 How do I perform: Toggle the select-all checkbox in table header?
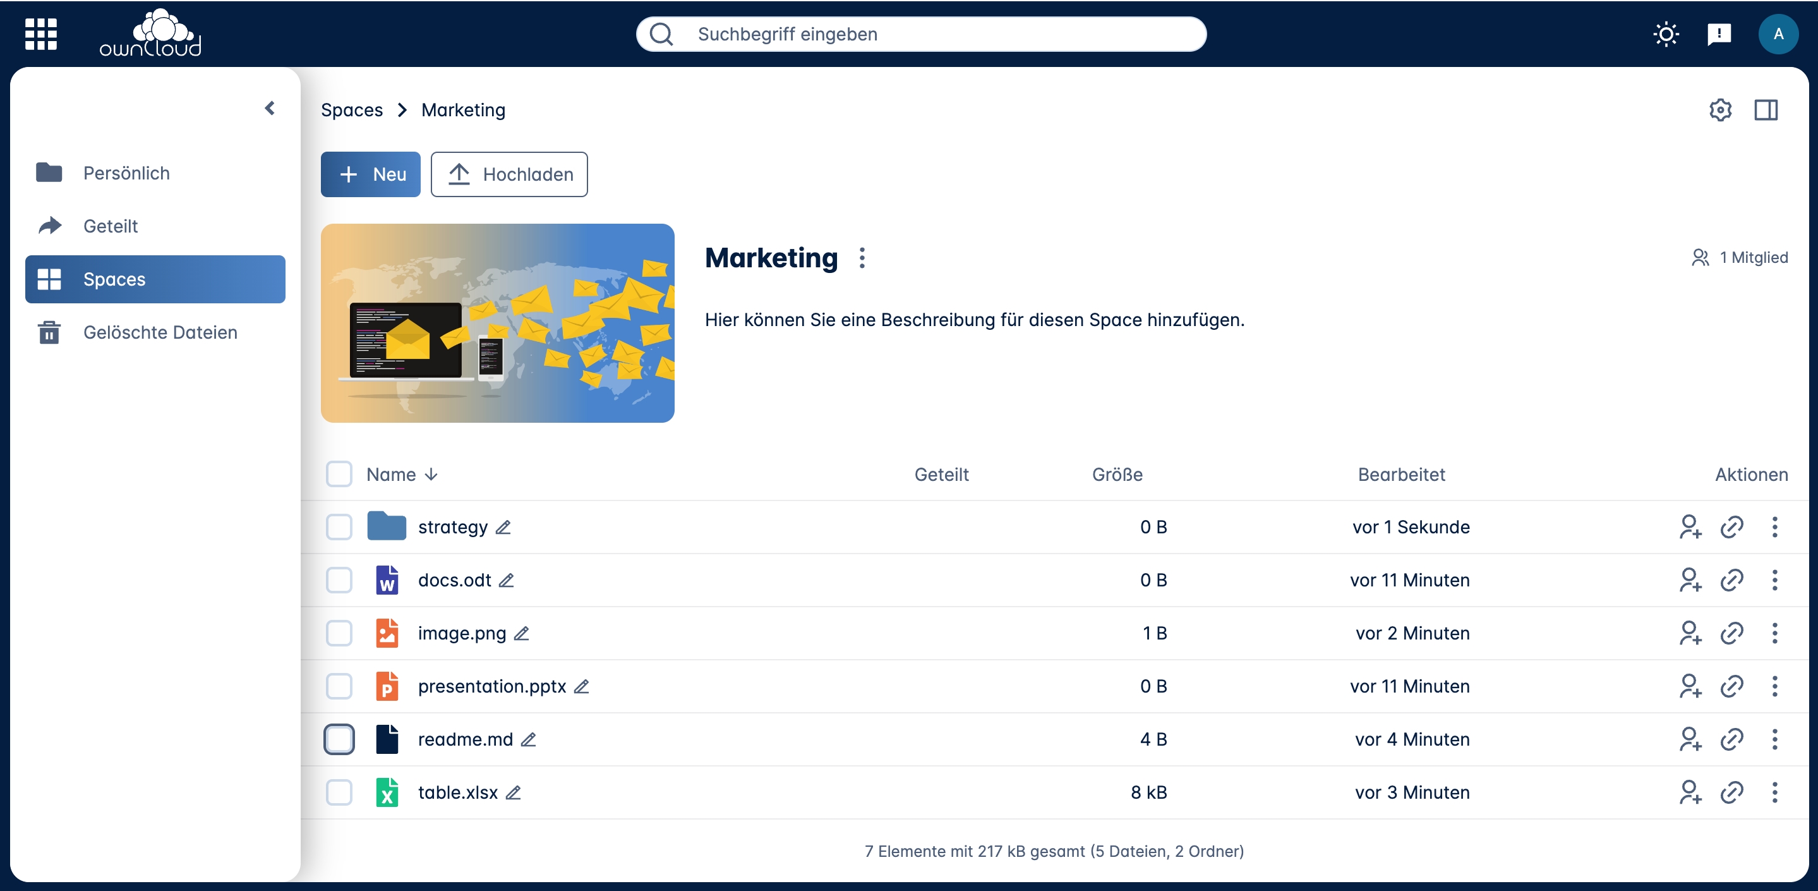coord(339,475)
